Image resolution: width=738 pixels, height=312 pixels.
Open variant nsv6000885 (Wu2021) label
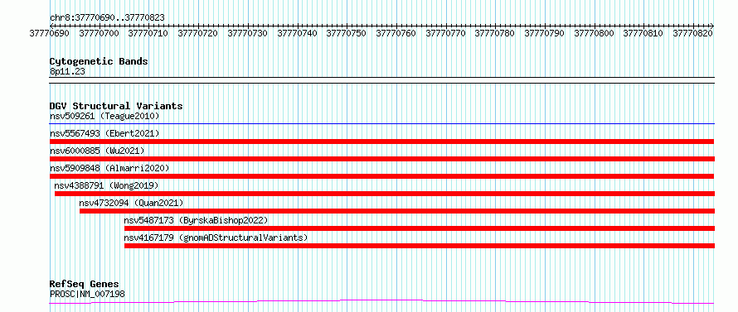(97, 151)
